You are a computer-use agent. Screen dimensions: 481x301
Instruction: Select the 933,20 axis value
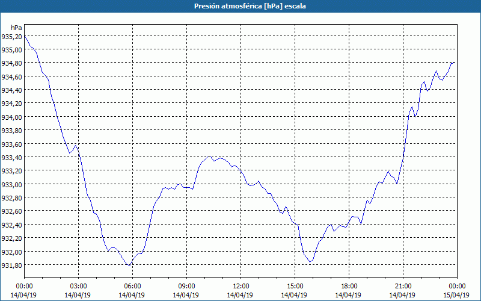11,171
